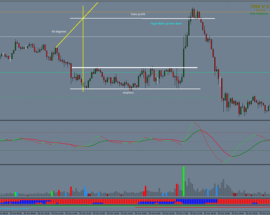Click the 29 Oct 11:40 time label

coord(71,213)
